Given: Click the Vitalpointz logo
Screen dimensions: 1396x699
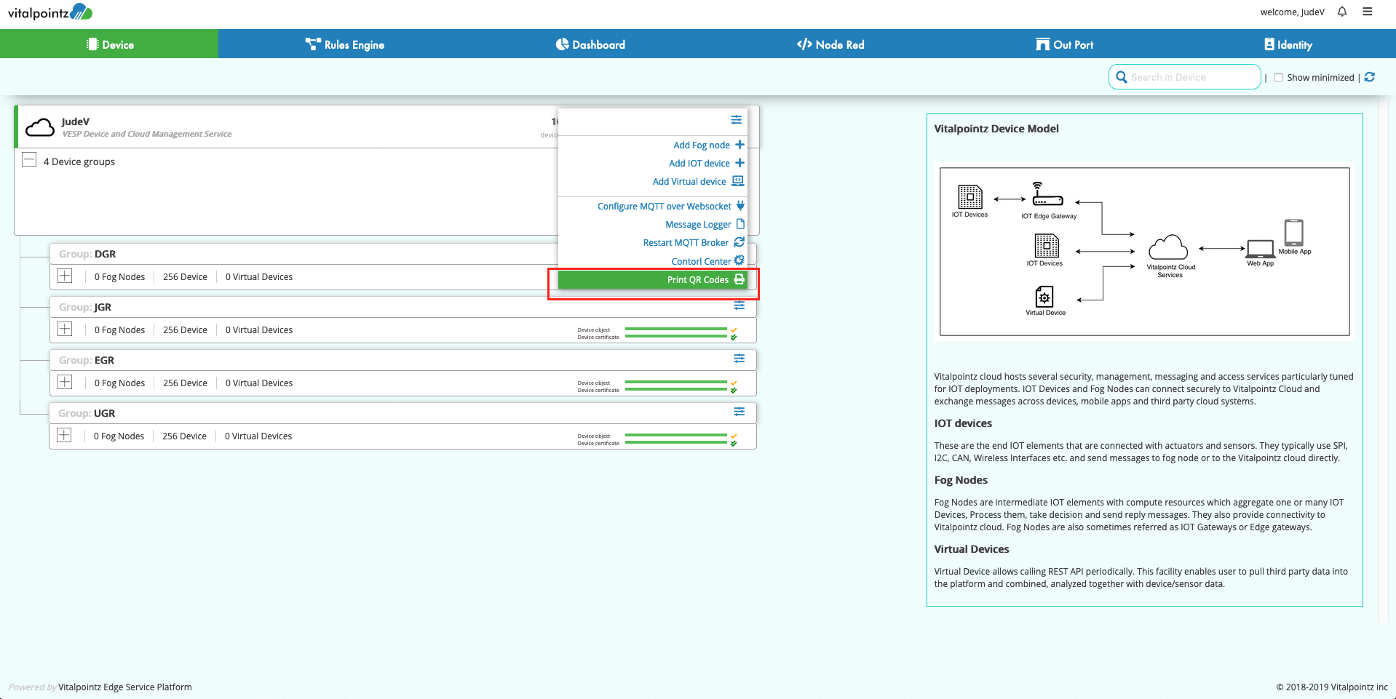Looking at the screenshot, I should (x=50, y=12).
